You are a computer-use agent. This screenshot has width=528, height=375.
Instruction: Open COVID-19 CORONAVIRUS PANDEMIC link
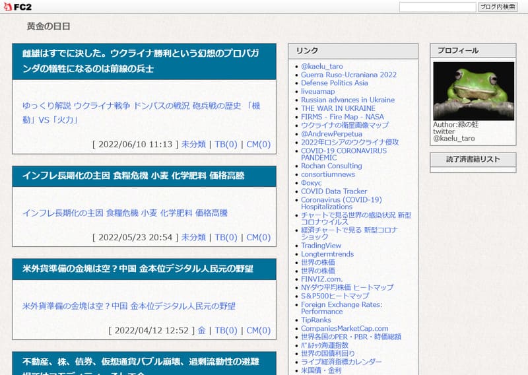point(344,154)
